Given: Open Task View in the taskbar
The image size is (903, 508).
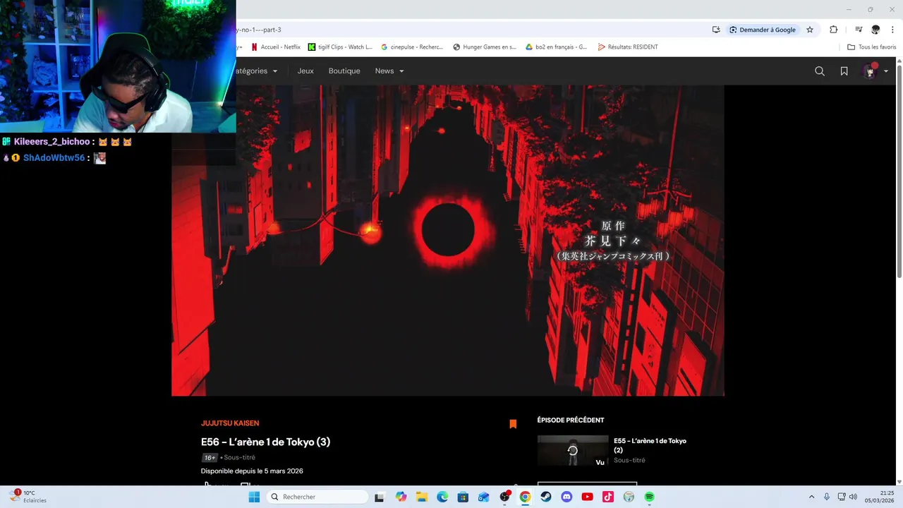Looking at the screenshot, I should [380, 497].
